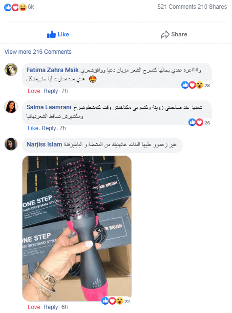Toggle Like on Salma Laamrani's comment
232x313 pixels.
pyautogui.click(x=33, y=128)
